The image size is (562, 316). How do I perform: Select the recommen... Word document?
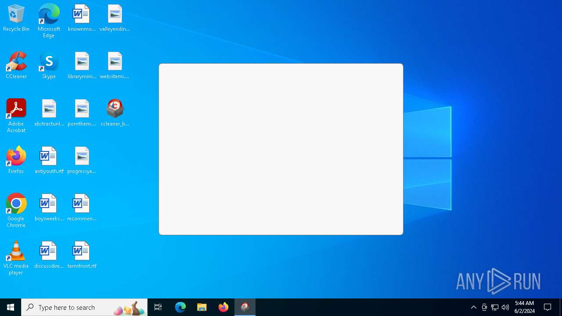click(x=82, y=208)
